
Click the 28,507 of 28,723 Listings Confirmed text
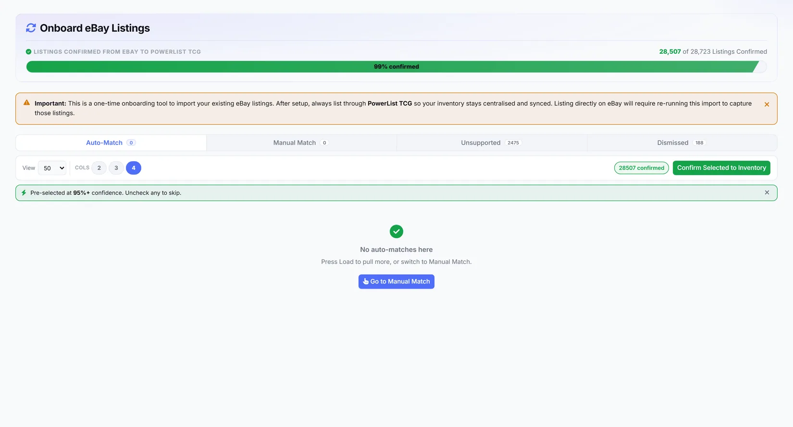click(713, 52)
